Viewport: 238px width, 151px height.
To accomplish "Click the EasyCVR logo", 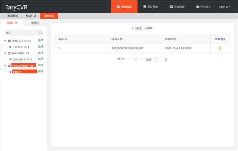I will click(x=16, y=7).
